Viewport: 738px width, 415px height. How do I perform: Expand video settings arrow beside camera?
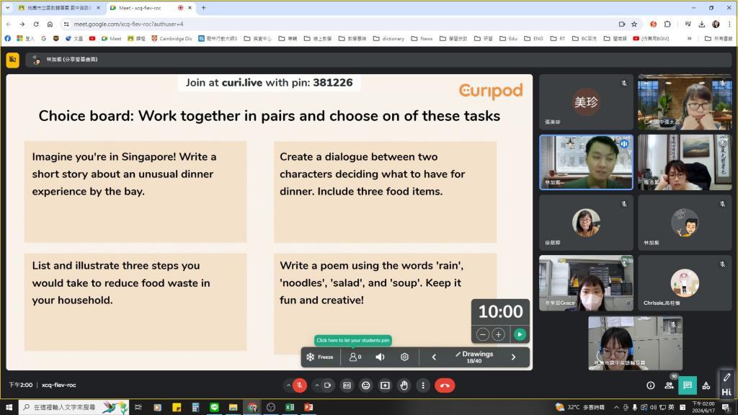click(x=316, y=385)
